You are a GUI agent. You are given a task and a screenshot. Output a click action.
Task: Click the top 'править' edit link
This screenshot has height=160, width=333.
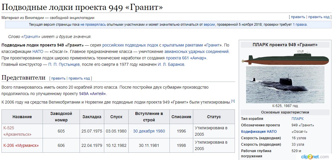pos(298,17)
